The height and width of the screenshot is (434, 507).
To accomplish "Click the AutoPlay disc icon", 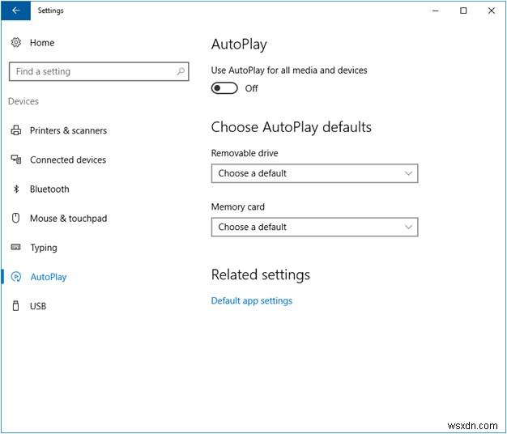I will coord(16,277).
